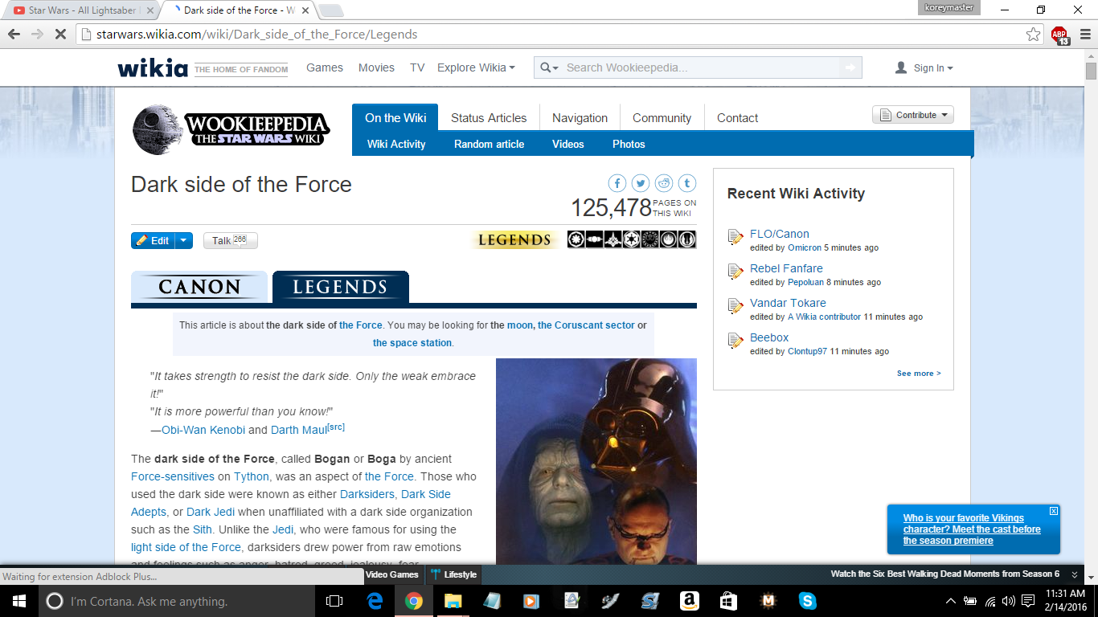
Task: Open the Random article link
Action: point(489,144)
